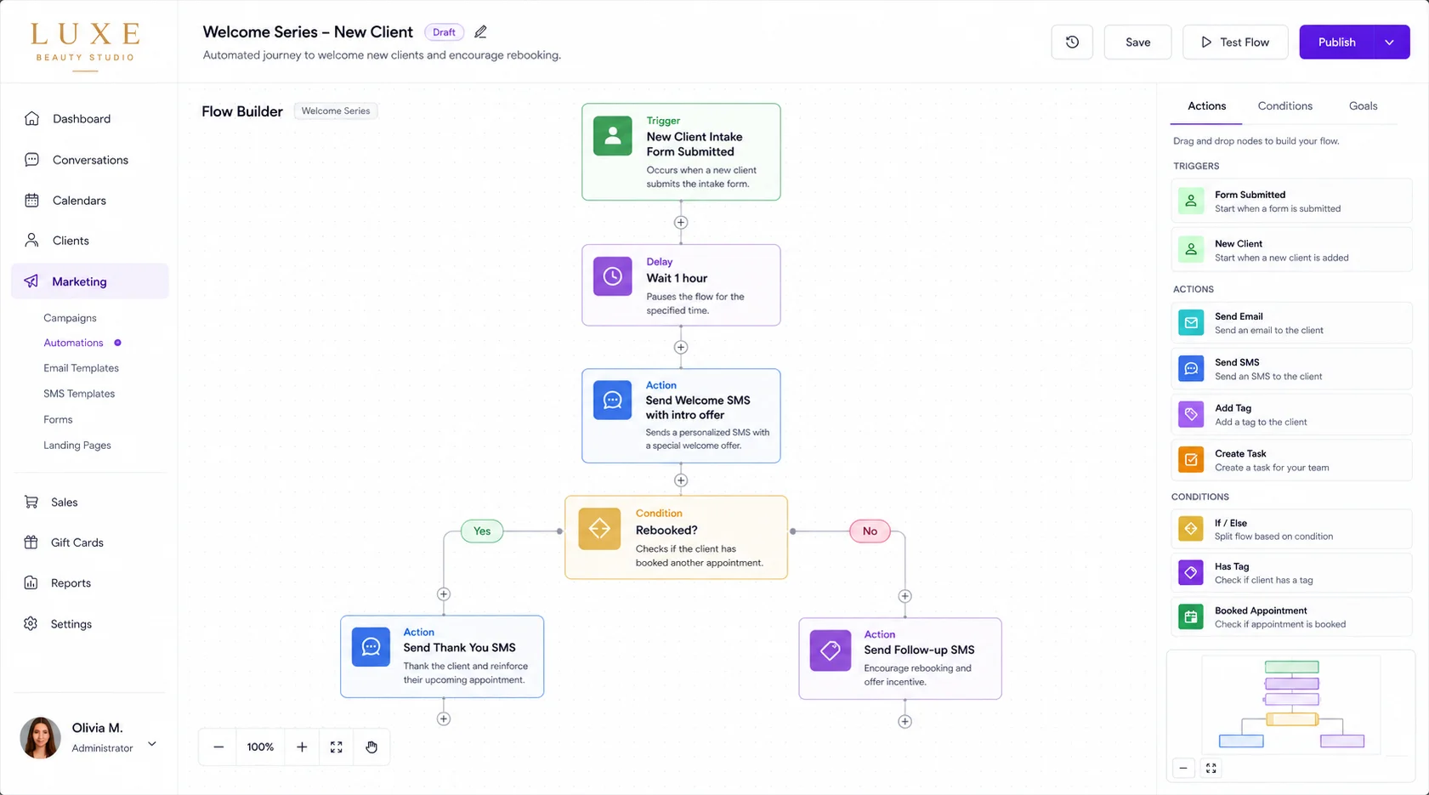Click the Reports chart icon
Image resolution: width=1429 pixels, height=795 pixels.
click(x=31, y=583)
